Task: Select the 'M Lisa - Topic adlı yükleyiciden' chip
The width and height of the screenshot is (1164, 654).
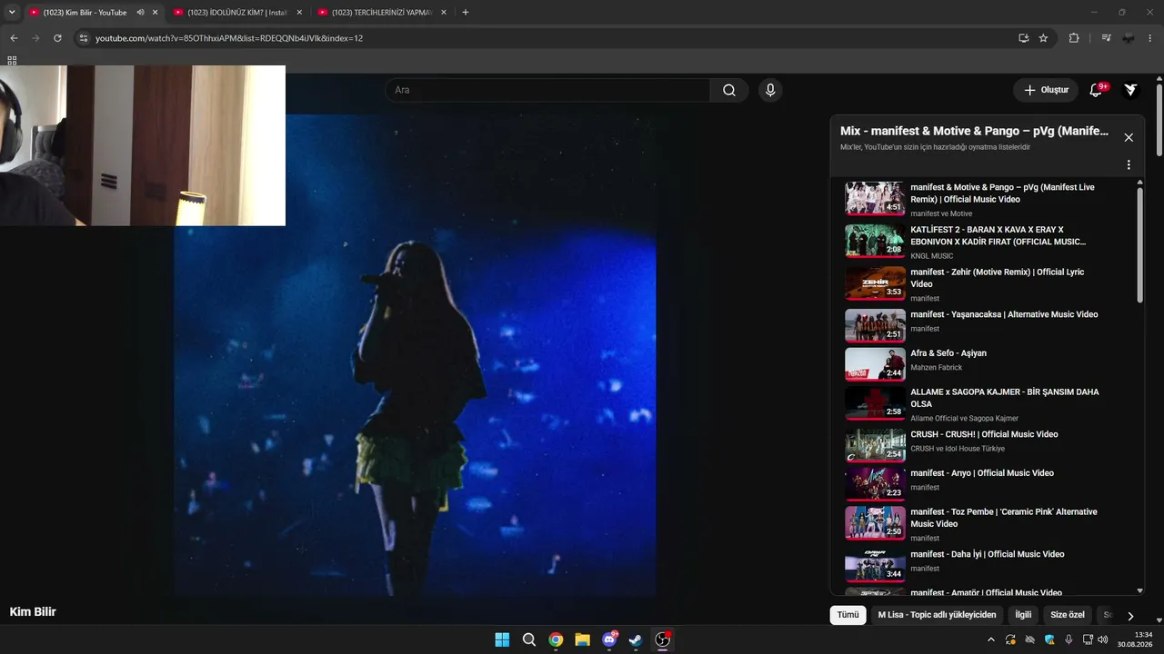Action: point(937,615)
